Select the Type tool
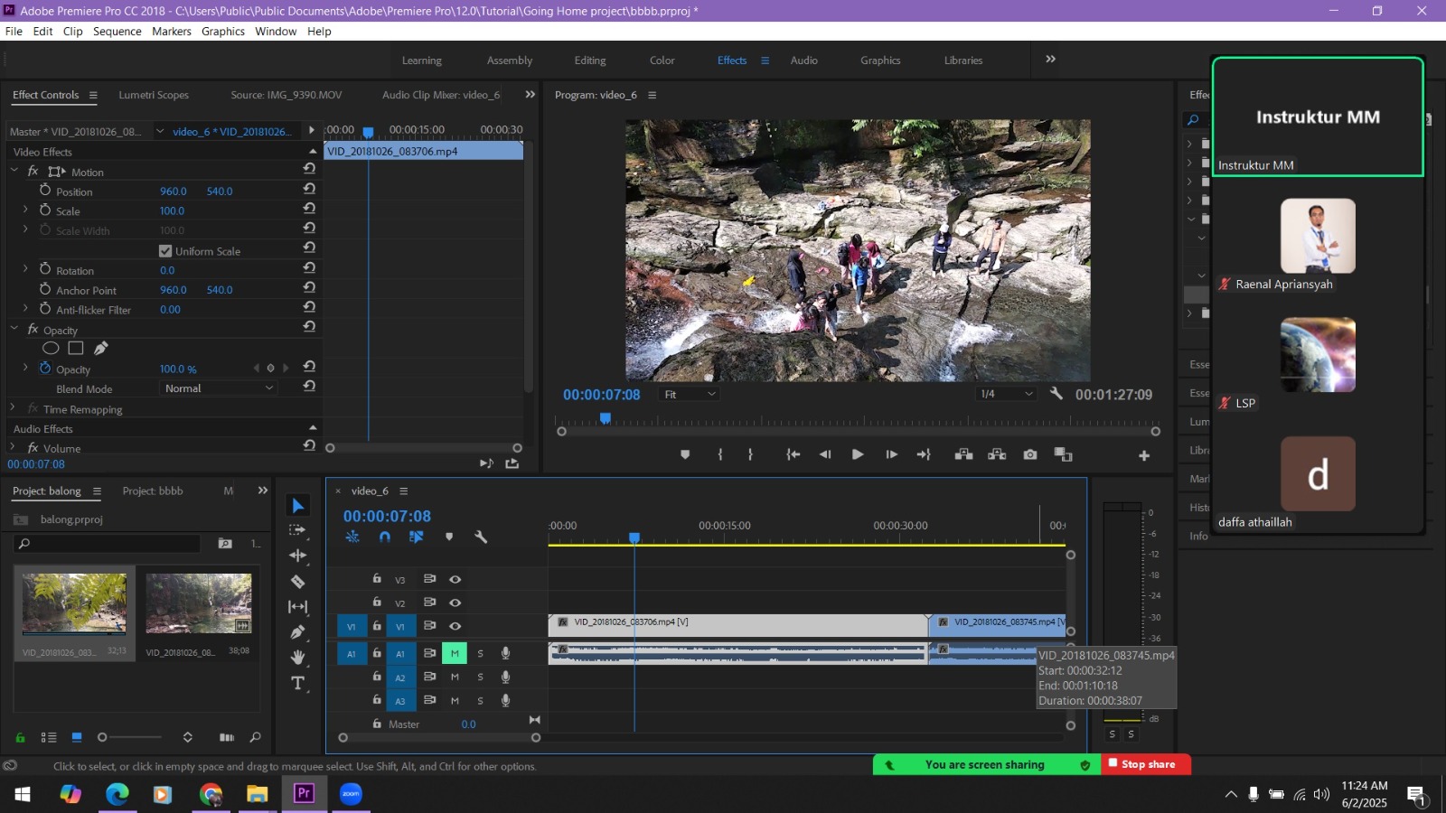 tap(297, 683)
